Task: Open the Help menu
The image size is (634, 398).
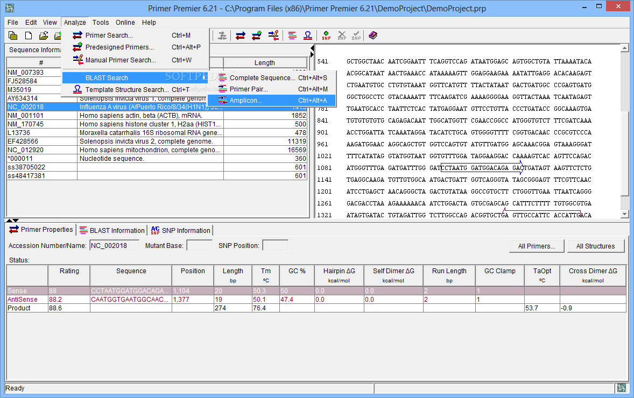Action: coord(149,22)
